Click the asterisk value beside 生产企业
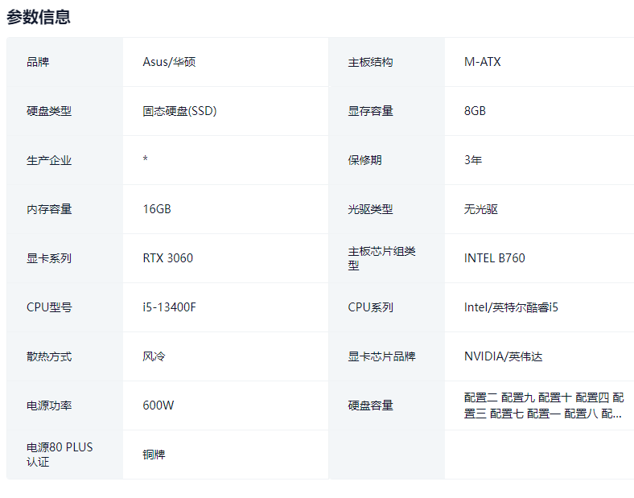The height and width of the screenshot is (498, 634). (x=145, y=160)
